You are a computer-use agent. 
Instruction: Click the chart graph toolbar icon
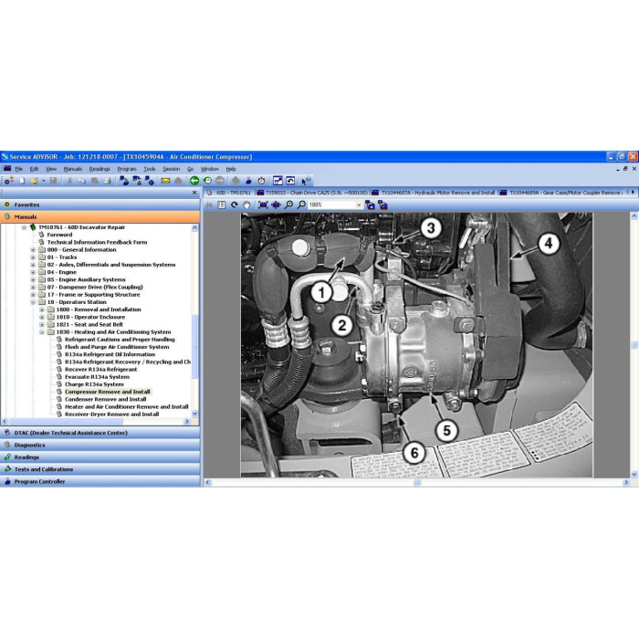pos(278,181)
